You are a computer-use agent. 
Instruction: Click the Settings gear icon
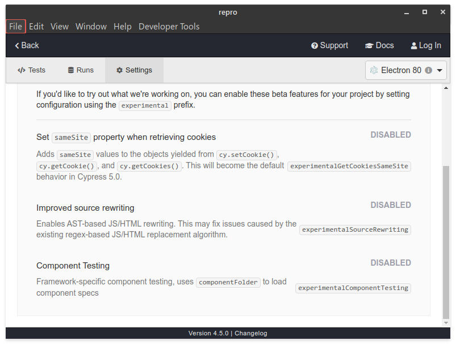[x=119, y=70]
